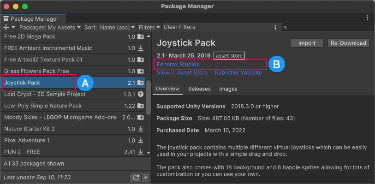Click the import icon on the Joystick Pack row
This screenshot has height=184, width=375.
pyautogui.click(x=141, y=83)
